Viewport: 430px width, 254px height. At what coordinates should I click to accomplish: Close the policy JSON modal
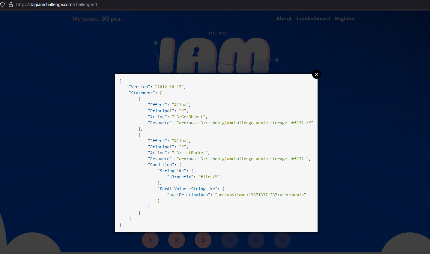317,74
